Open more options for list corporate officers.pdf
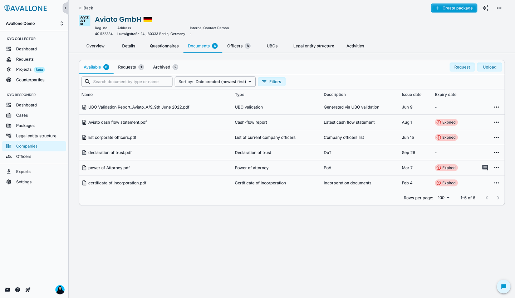Viewport: 515px width, 298px height. [x=496, y=138]
